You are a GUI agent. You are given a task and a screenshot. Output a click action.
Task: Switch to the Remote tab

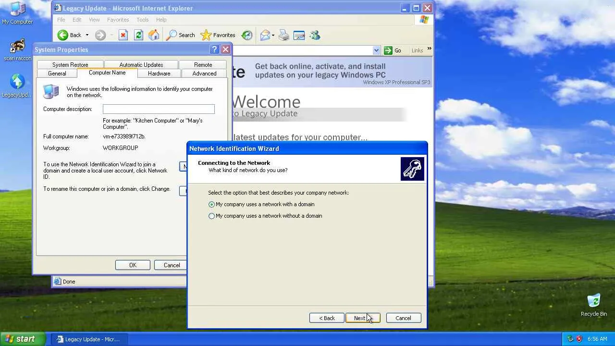pyautogui.click(x=203, y=65)
